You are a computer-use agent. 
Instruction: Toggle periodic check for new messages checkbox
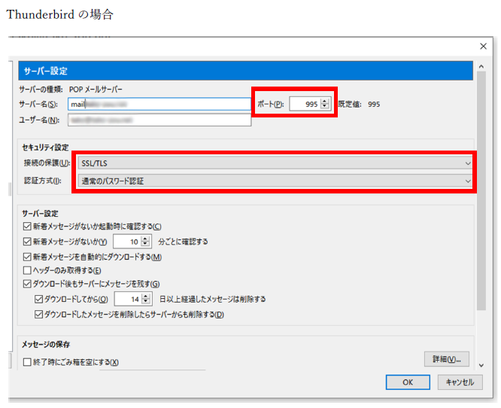(x=27, y=242)
